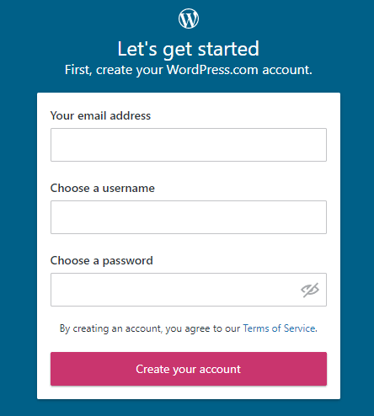The height and width of the screenshot is (416, 374).
Task: Click the white W circle logo
Action: (x=189, y=19)
